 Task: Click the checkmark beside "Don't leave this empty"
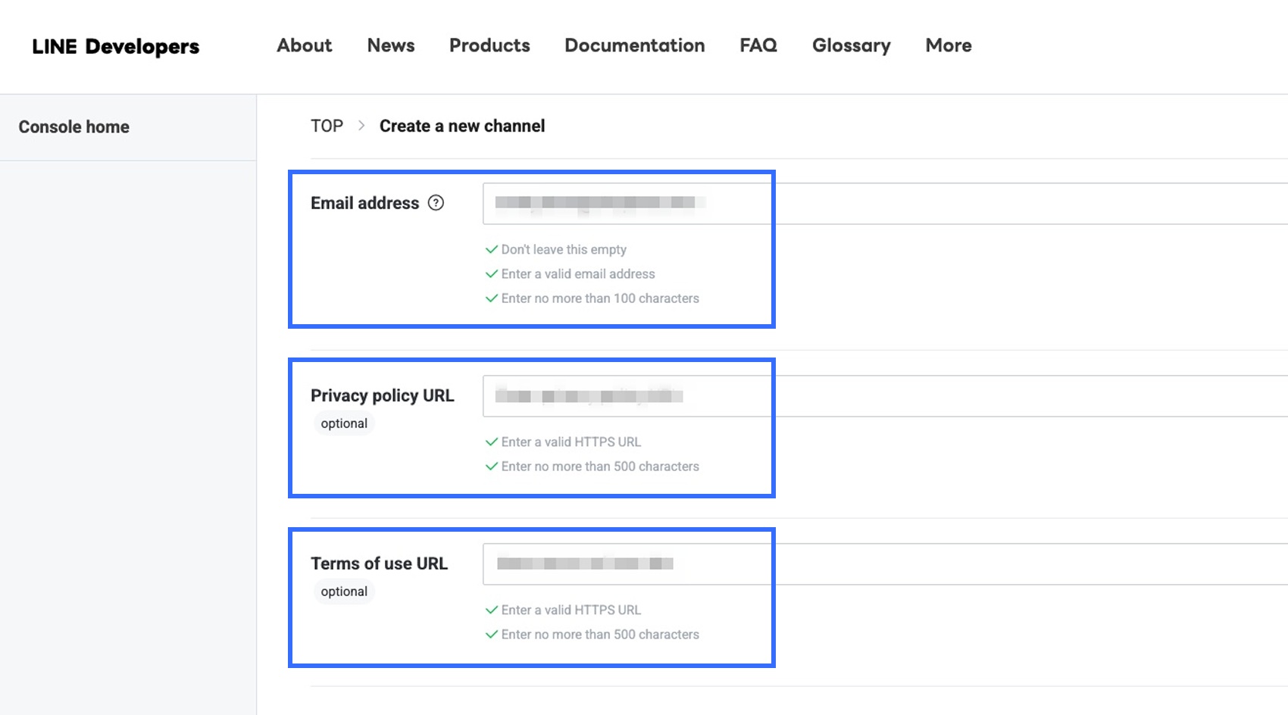click(x=492, y=249)
